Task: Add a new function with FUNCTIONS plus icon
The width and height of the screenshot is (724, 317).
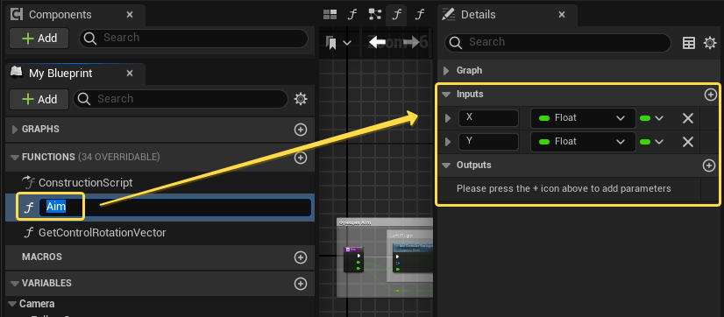Action: click(x=301, y=158)
